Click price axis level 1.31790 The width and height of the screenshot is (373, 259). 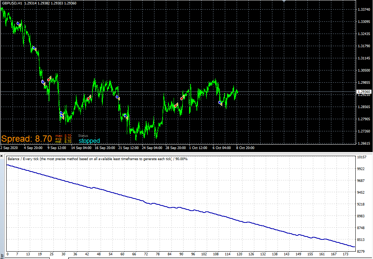tap(364, 46)
